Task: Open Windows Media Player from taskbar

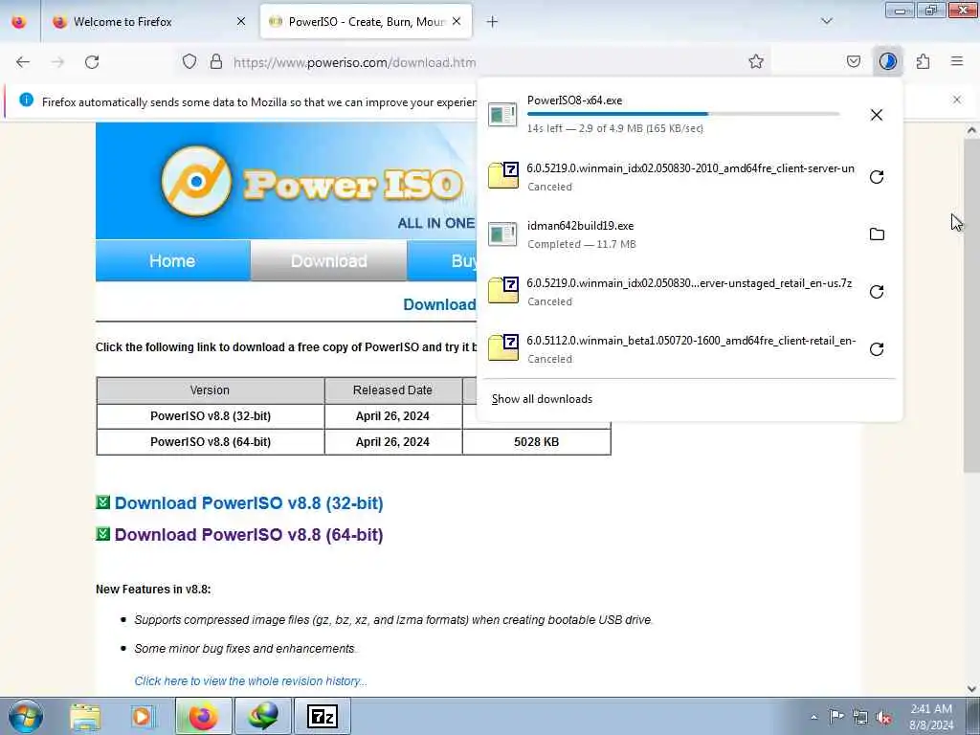Action: [143, 716]
